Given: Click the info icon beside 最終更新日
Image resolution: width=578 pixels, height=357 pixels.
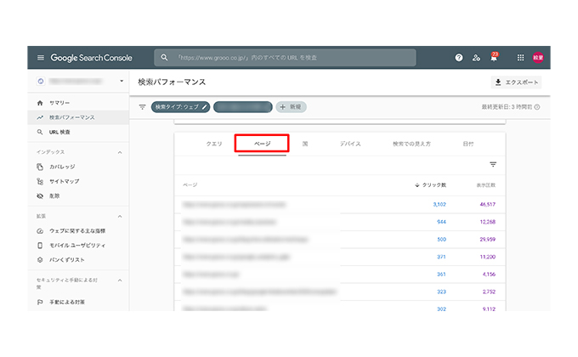Looking at the screenshot, I should tap(537, 107).
